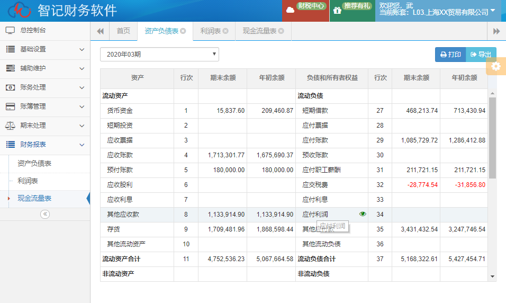Click the 导出 button

(x=481, y=54)
